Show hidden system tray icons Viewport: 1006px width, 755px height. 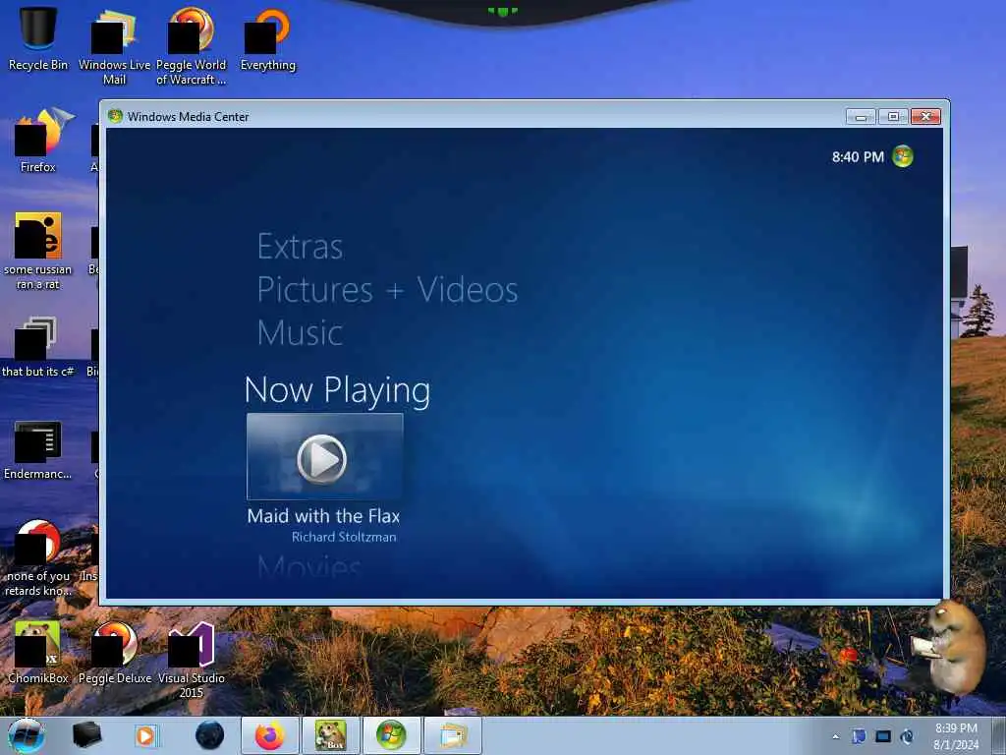(835, 737)
